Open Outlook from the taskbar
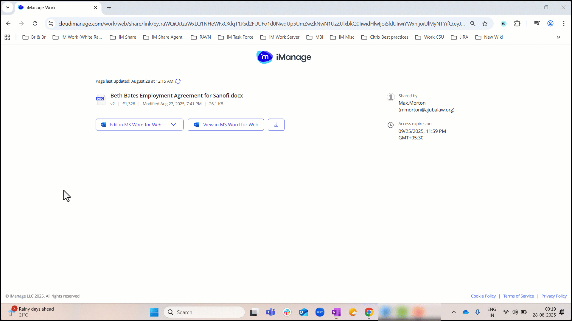 pyautogui.click(x=303, y=312)
